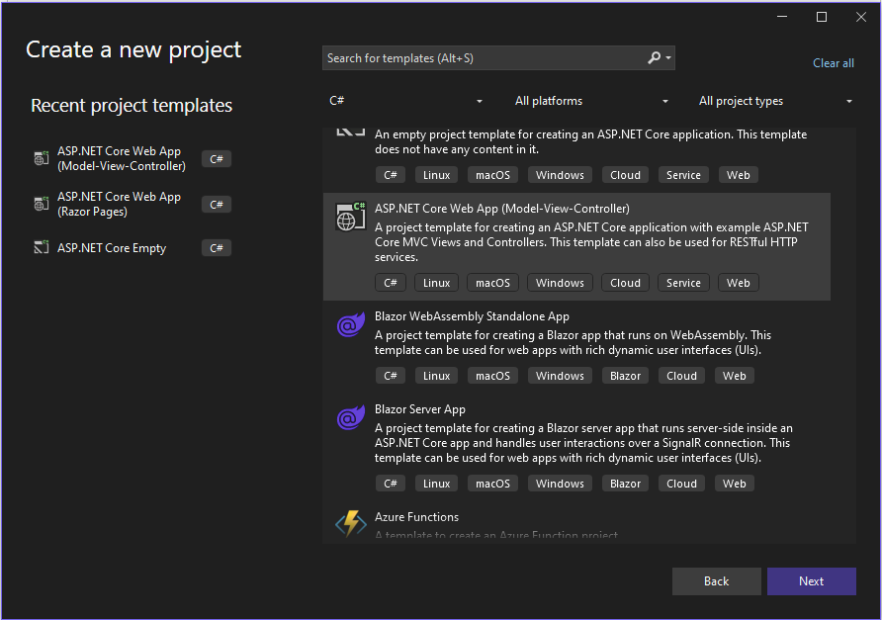Click the Azure Functions lightning icon
882x620 pixels.
350,523
